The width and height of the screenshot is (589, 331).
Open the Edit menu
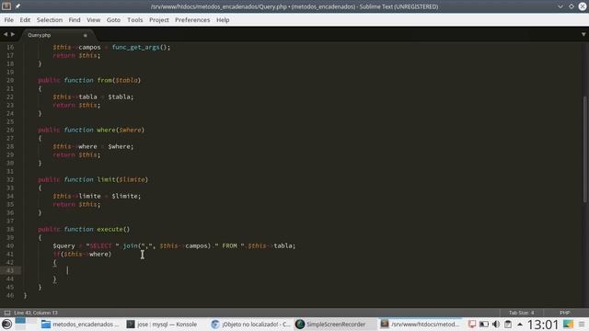[x=25, y=20]
